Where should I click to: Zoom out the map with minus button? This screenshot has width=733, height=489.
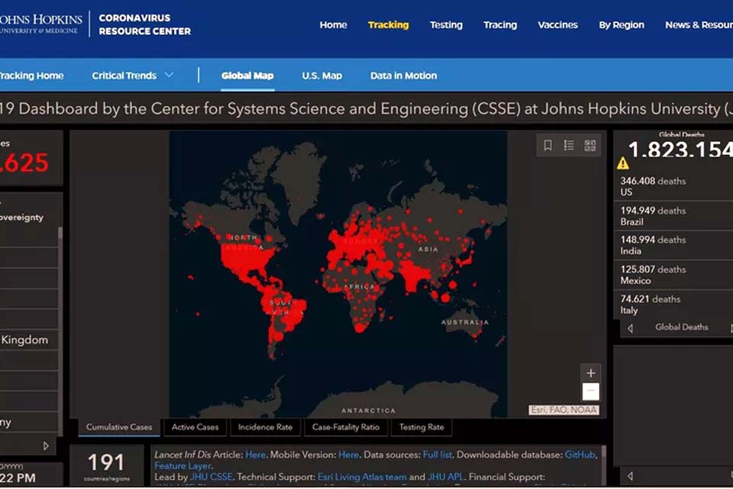(x=590, y=392)
